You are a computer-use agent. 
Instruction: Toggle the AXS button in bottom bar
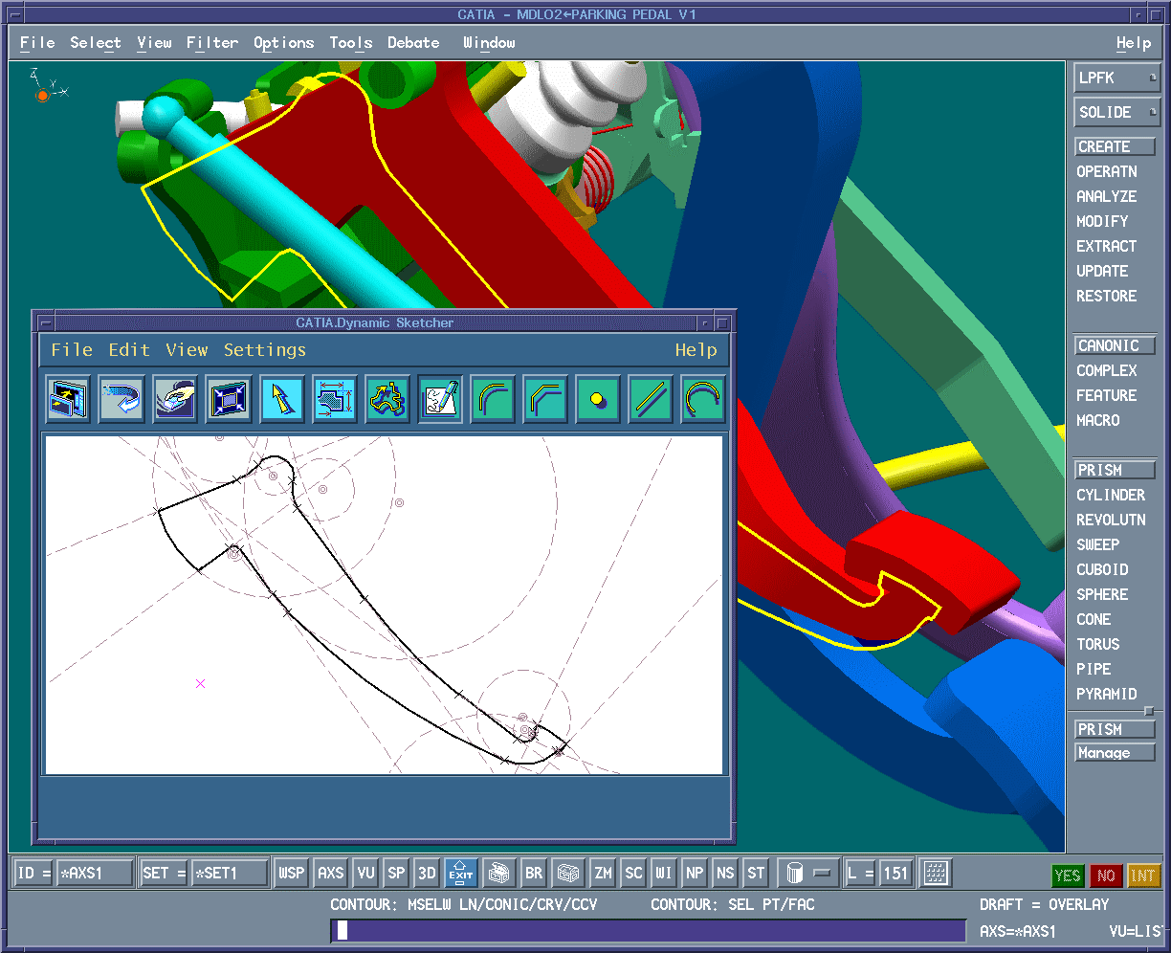[331, 873]
